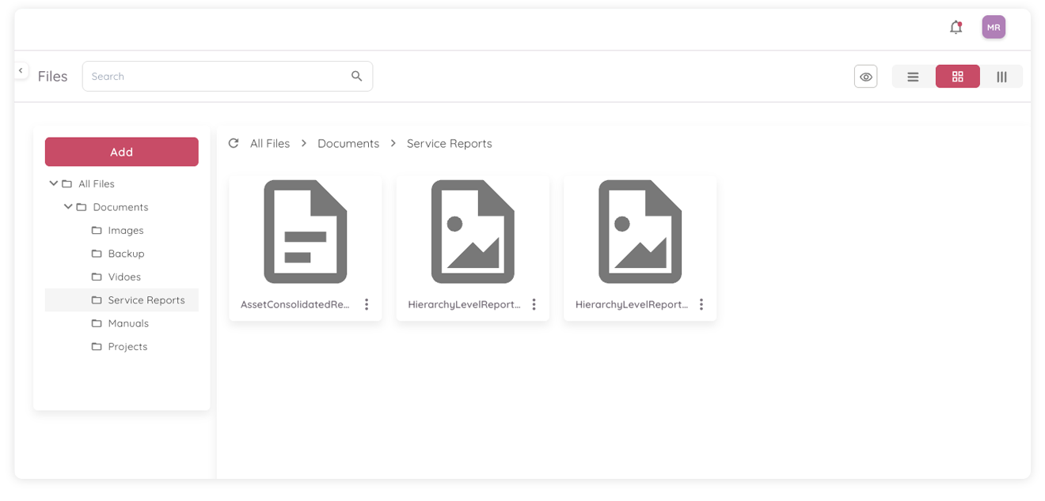This screenshot has height=501, width=1045.
Task: Open options menu for AssetConsolidatedRe file
Action: click(x=367, y=303)
